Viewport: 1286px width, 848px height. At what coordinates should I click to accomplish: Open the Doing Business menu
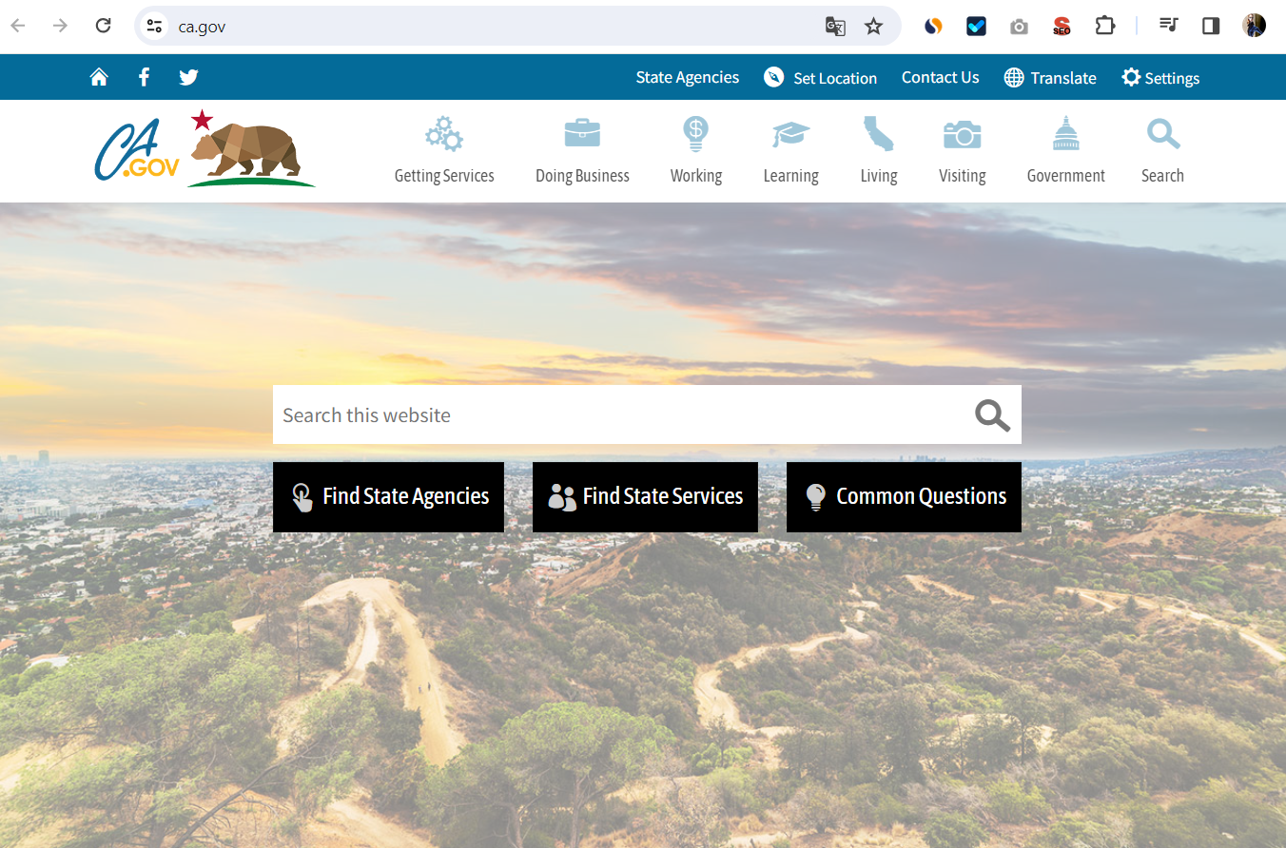click(x=582, y=150)
